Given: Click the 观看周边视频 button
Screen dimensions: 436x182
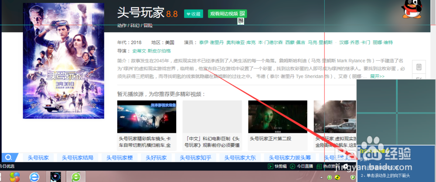Looking at the screenshot, I should [x=227, y=14].
